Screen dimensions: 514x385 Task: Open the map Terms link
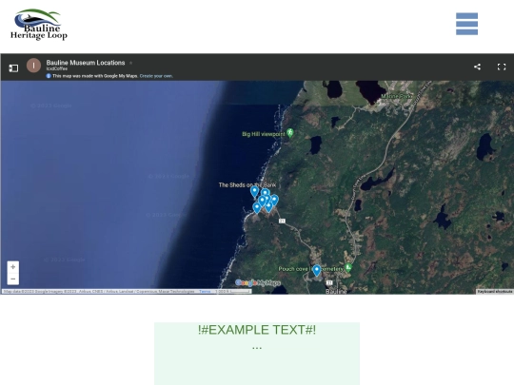coord(205,292)
